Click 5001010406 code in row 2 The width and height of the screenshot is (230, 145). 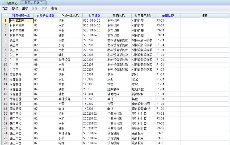95,25
